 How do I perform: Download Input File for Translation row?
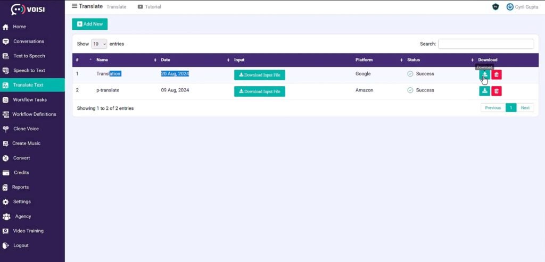point(260,75)
